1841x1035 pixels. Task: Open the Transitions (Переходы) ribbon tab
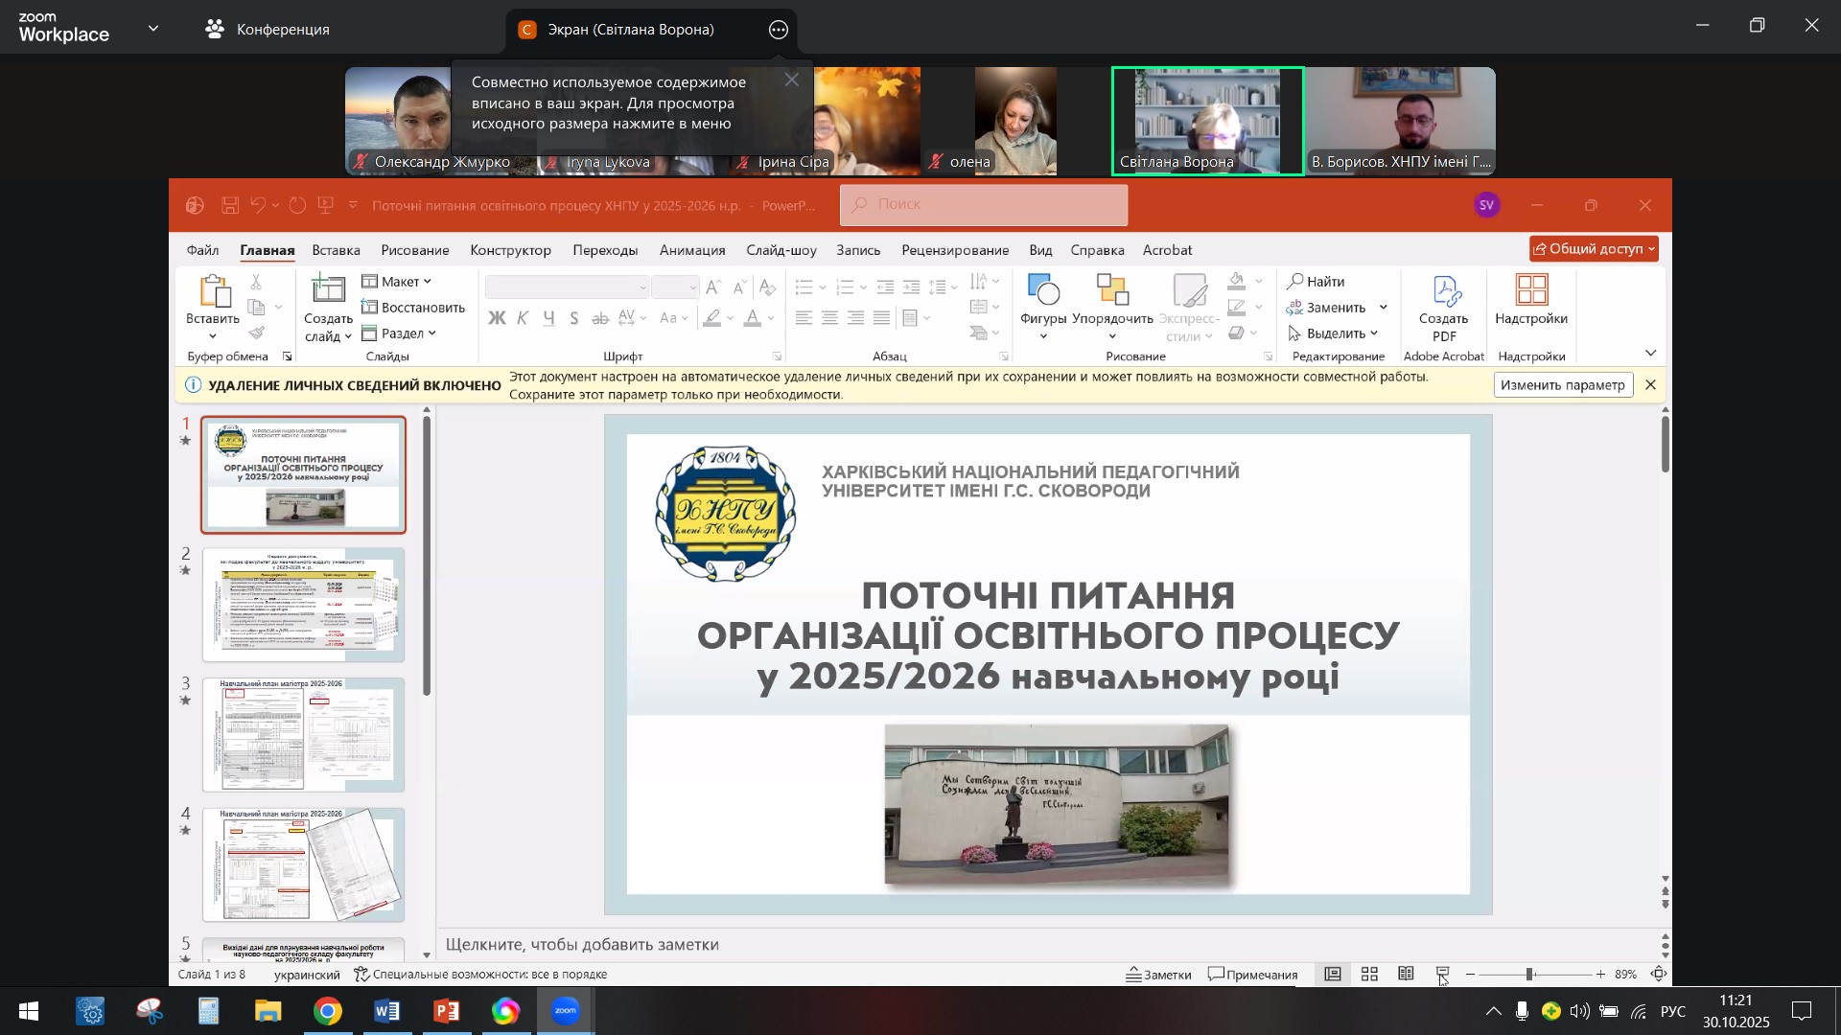[x=605, y=250]
